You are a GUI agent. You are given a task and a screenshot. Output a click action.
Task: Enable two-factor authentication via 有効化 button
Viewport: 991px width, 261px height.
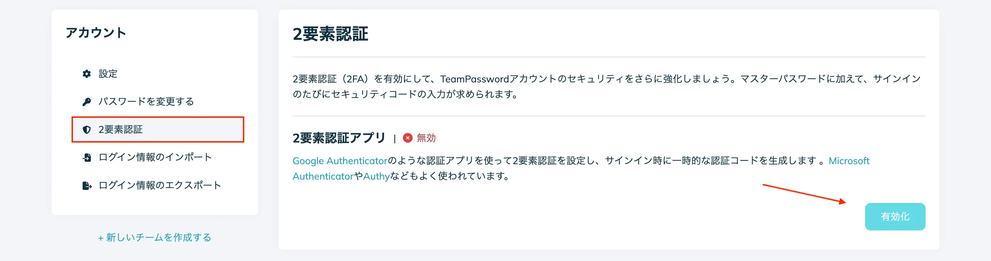click(x=895, y=216)
